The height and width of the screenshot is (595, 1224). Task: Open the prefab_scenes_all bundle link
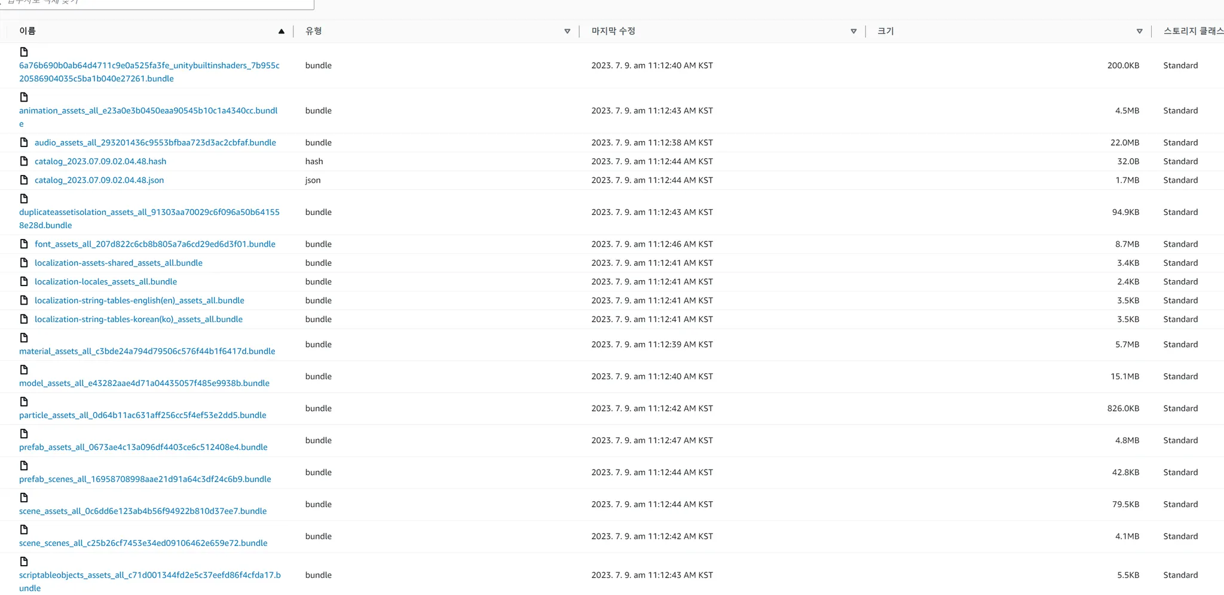pyautogui.click(x=145, y=479)
